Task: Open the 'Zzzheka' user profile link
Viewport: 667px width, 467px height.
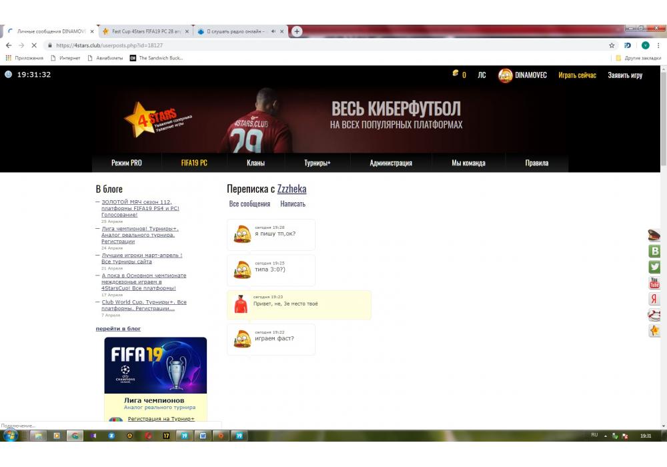Action: pyautogui.click(x=291, y=189)
